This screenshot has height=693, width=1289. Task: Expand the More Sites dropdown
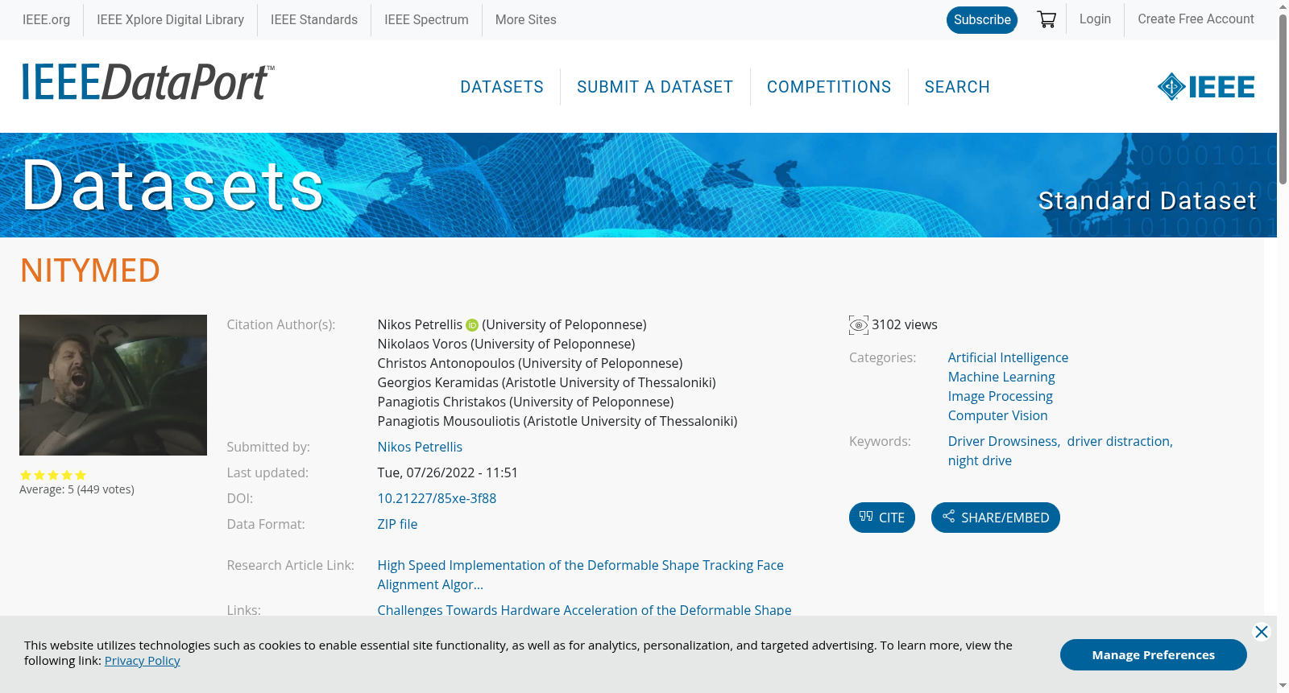click(525, 19)
